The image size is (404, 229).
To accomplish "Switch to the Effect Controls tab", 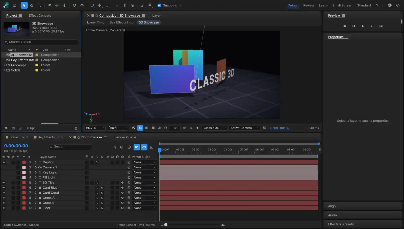I will [40, 16].
